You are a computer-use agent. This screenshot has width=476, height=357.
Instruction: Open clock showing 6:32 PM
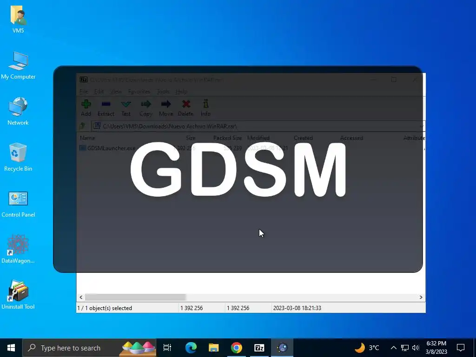(x=436, y=348)
